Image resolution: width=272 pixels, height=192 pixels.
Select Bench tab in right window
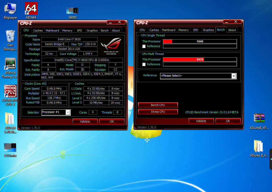pyautogui.click(x=221, y=30)
